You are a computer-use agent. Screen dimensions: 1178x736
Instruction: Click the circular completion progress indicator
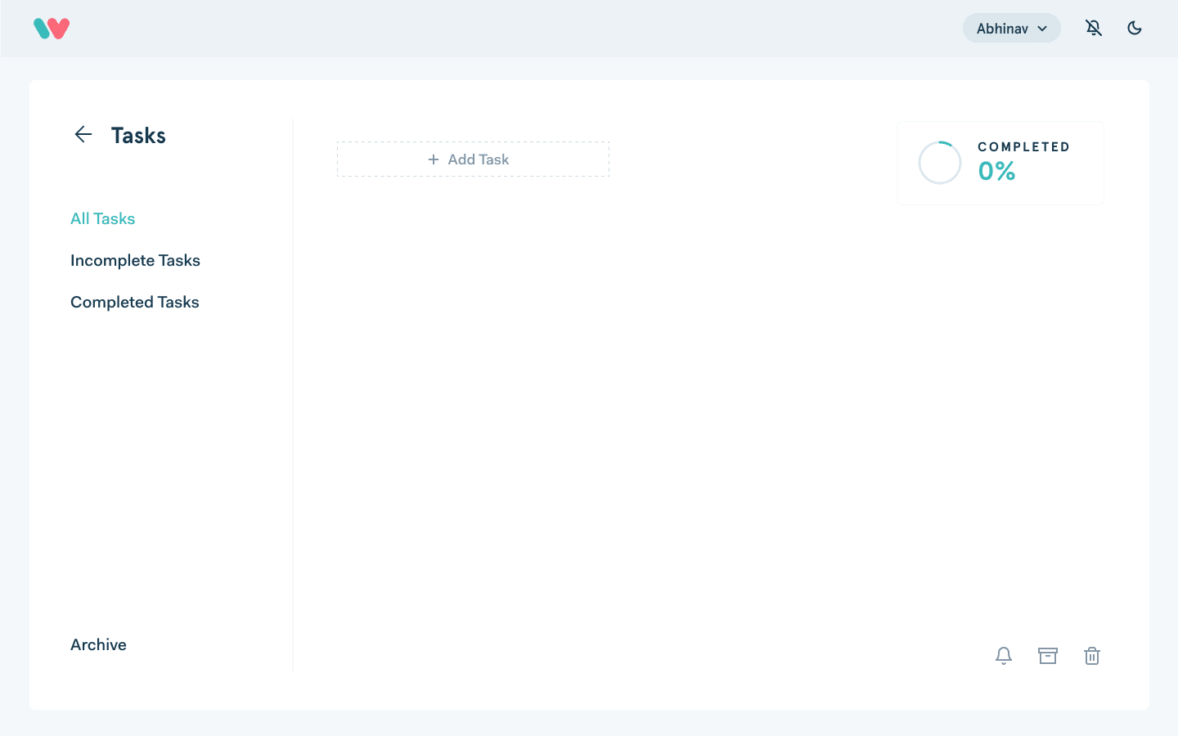940,163
